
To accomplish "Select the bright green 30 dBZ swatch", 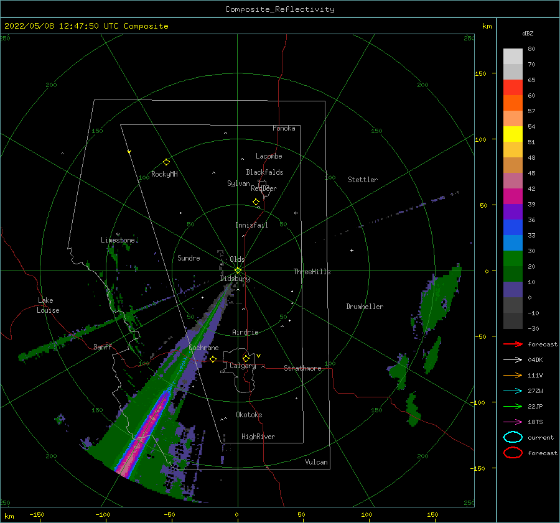I will (x=513, y=259).
